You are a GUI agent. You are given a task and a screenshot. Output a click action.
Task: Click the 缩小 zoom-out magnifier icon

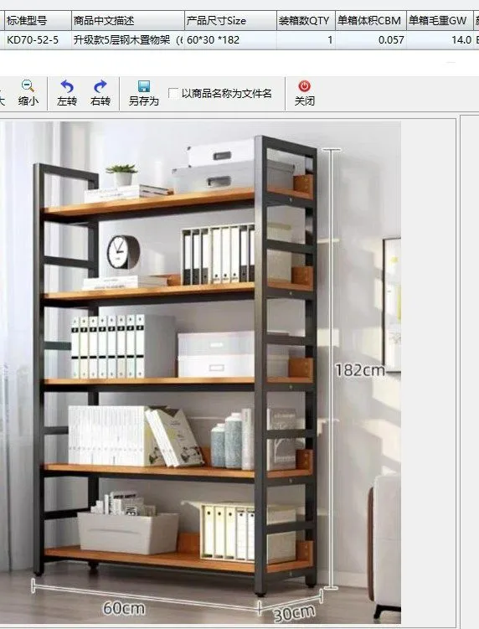[x=28, y=85]
